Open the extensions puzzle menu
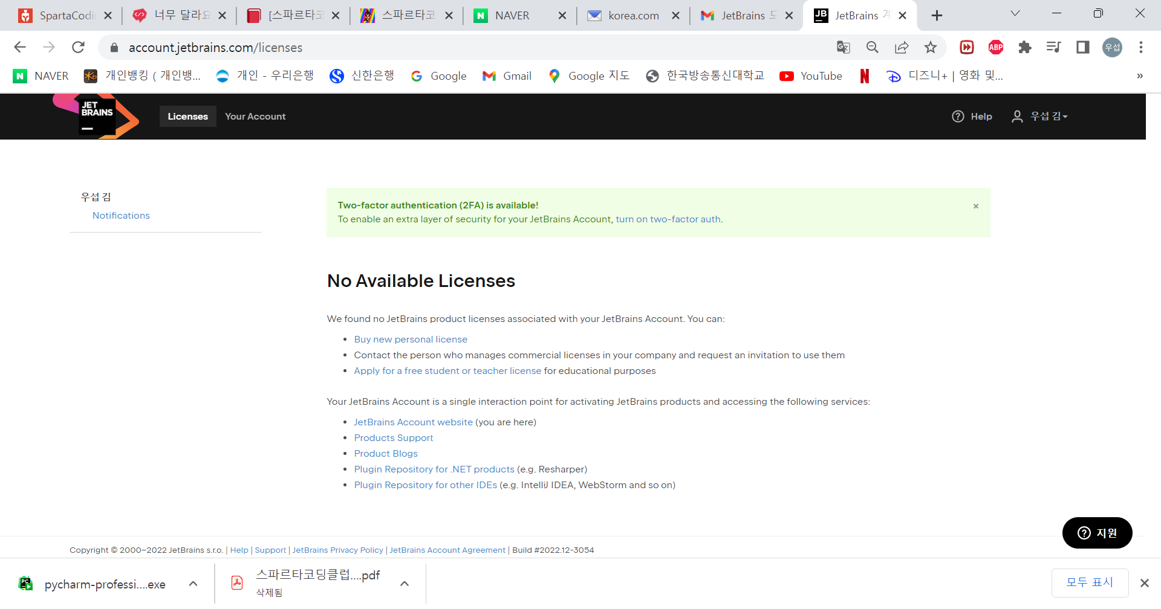The width and height of the screenshot is (1161, 609). coord(1025,47)
